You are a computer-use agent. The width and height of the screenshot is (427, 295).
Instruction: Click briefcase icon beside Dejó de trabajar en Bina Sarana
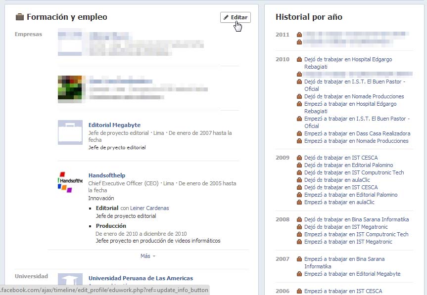click(299, 220)
